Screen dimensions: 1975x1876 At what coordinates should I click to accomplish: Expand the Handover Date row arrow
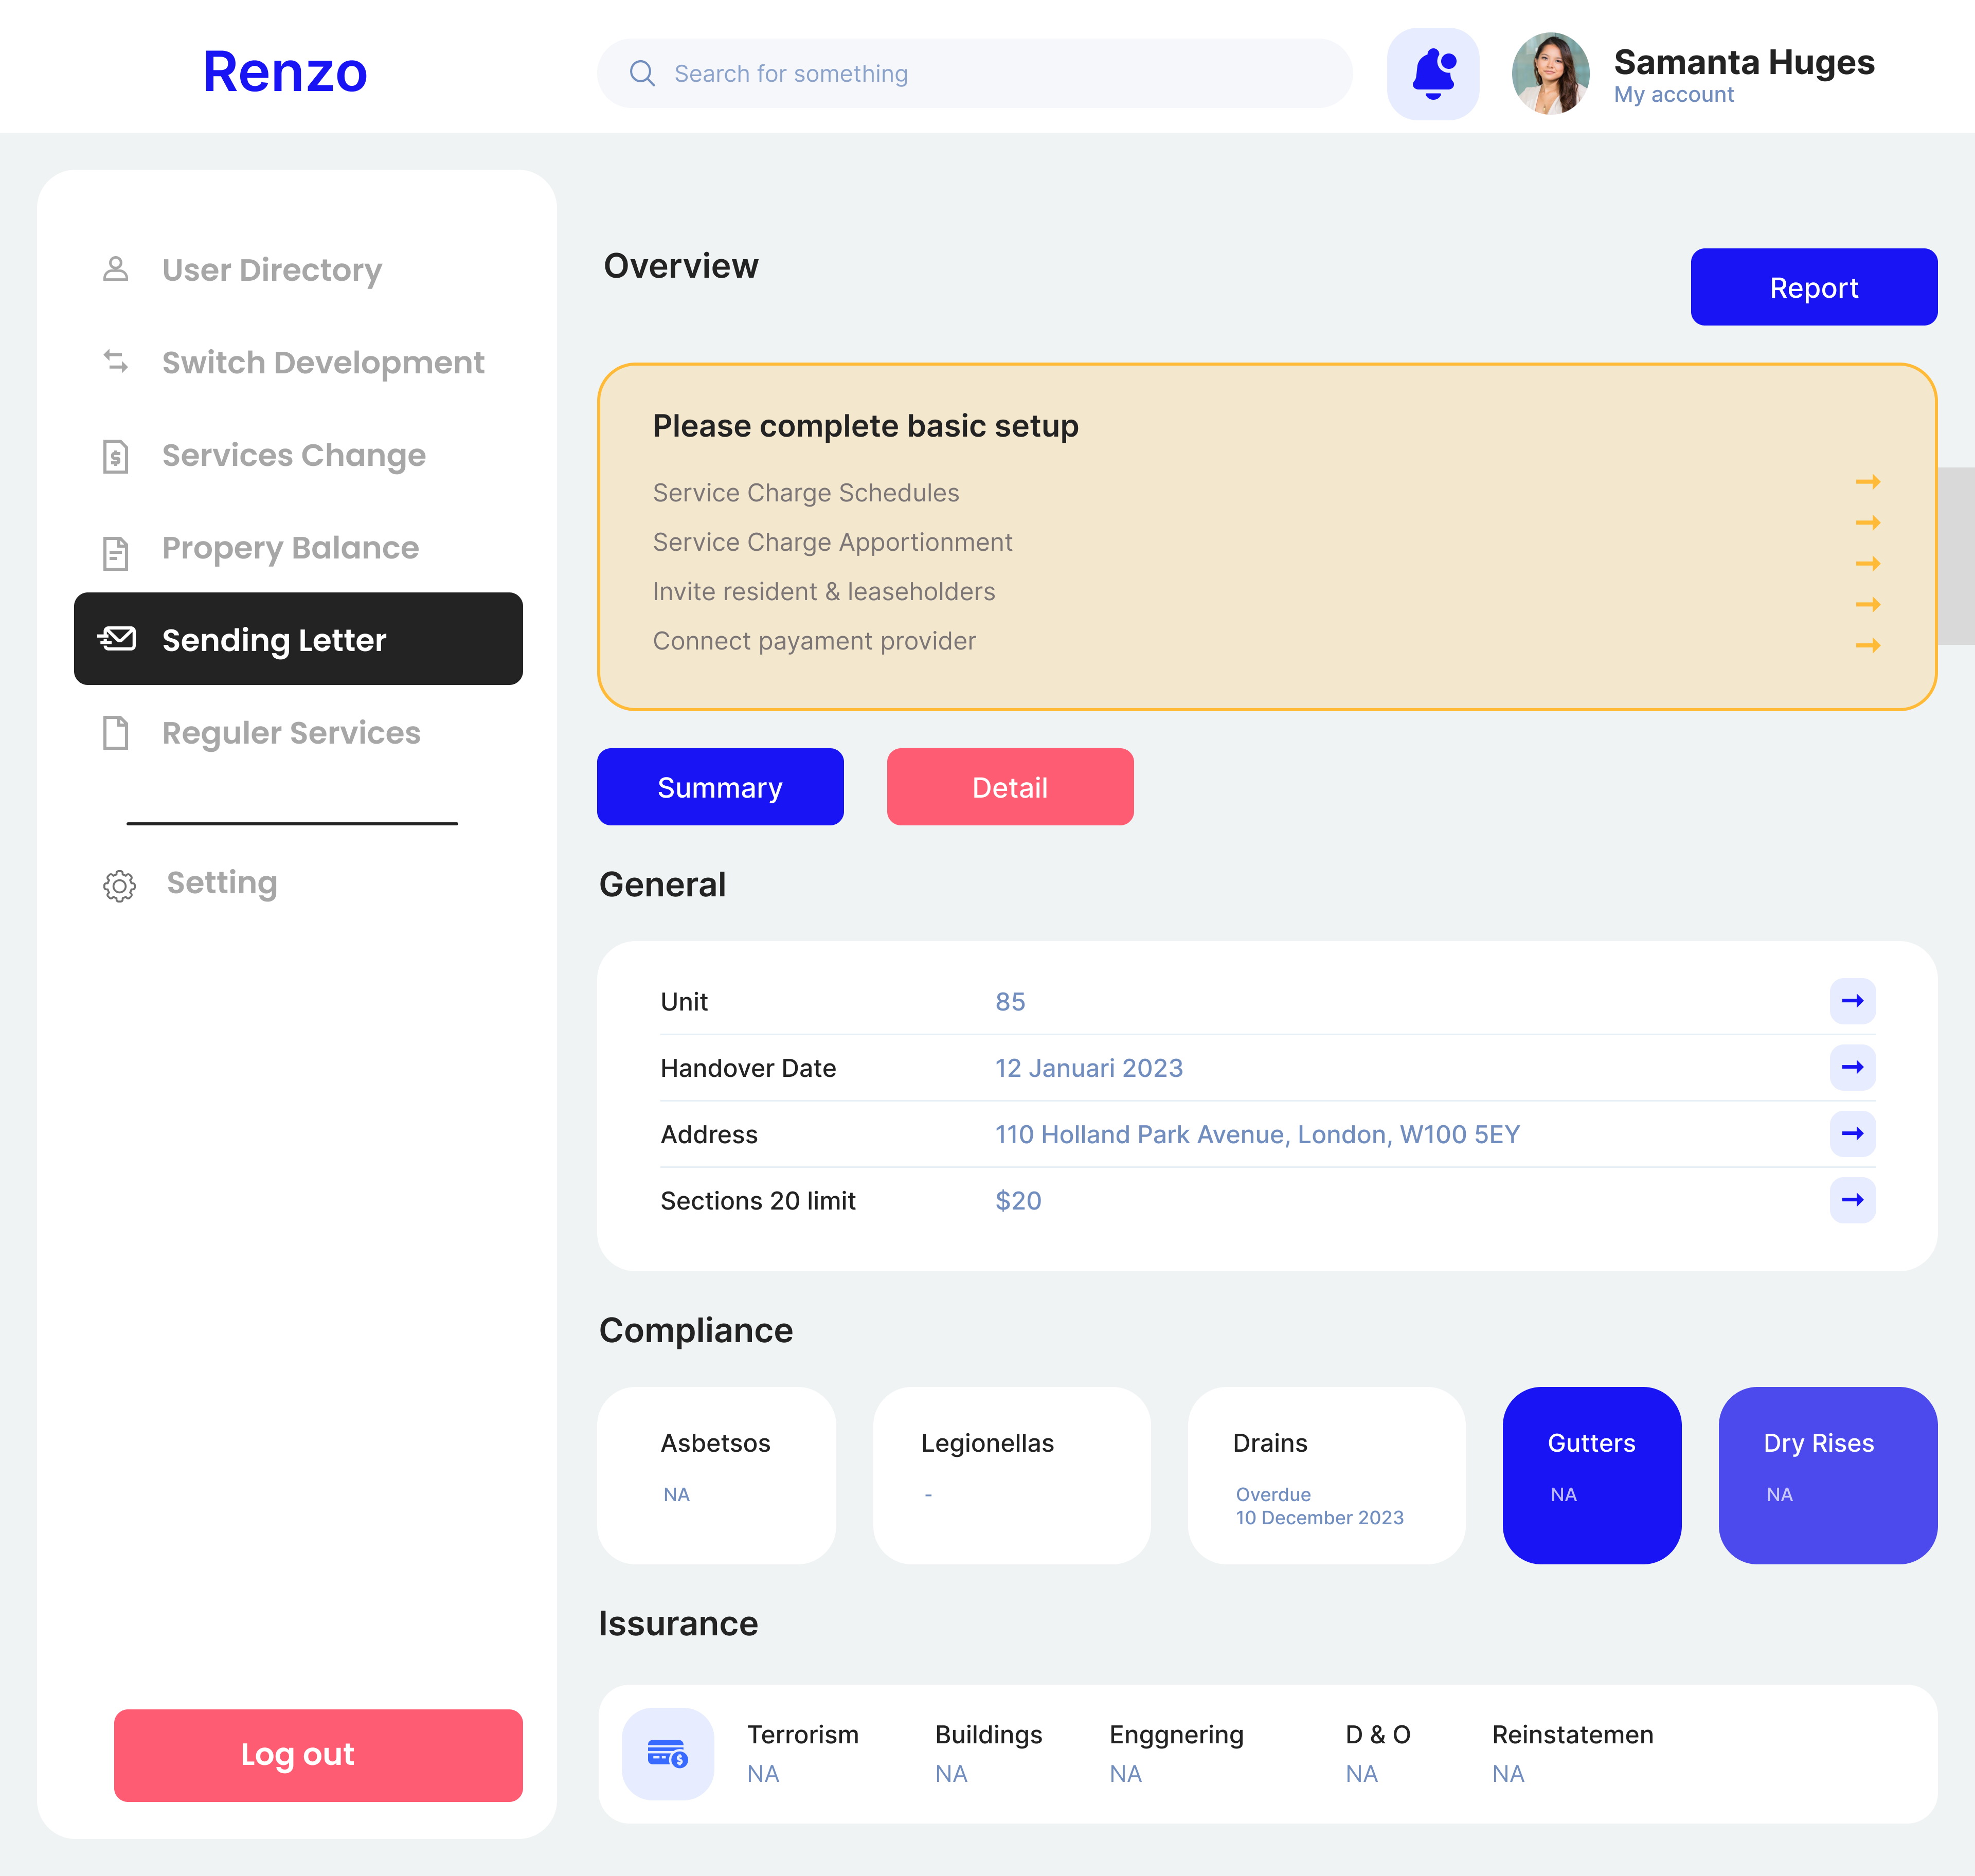(x=1852, y=1067)
